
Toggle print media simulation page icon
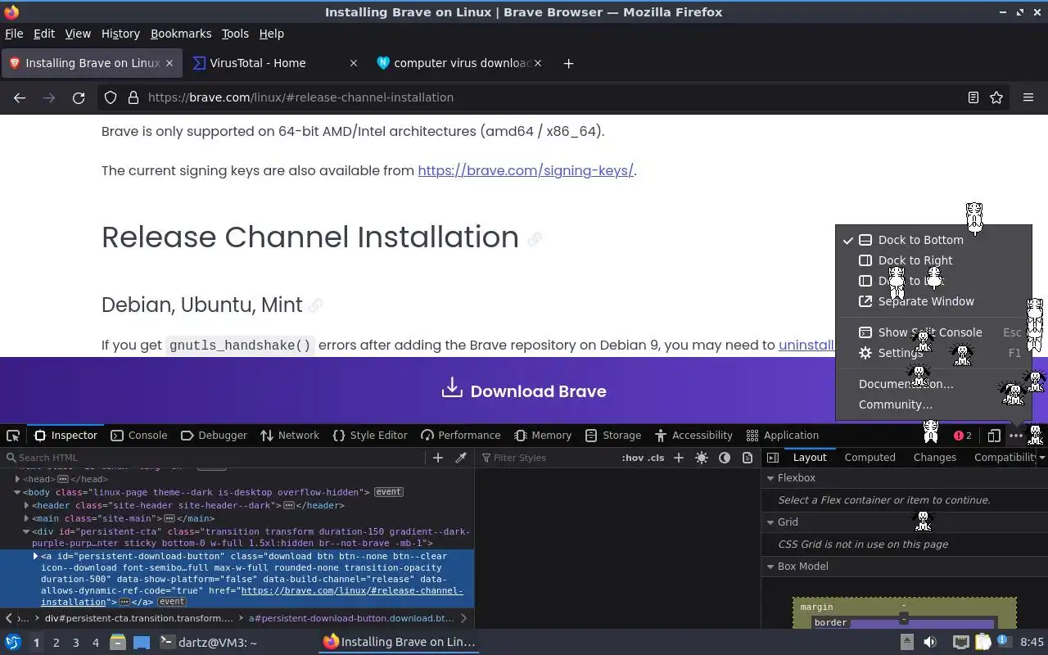[748, 458]
